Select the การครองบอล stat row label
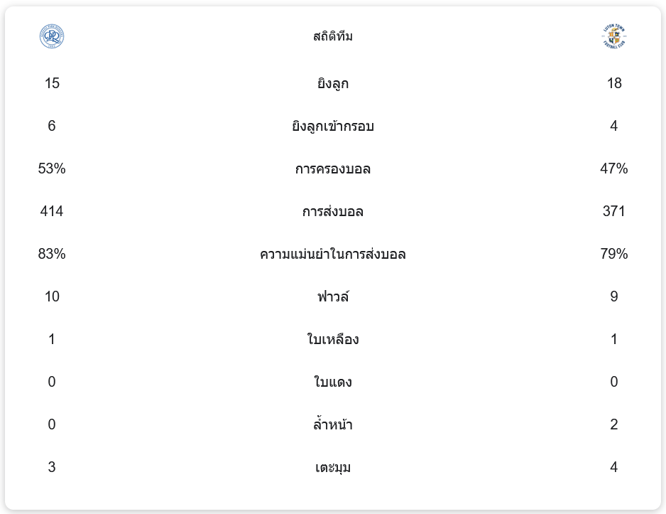Screen dimensions: 666x514 [x=333, y=169]
